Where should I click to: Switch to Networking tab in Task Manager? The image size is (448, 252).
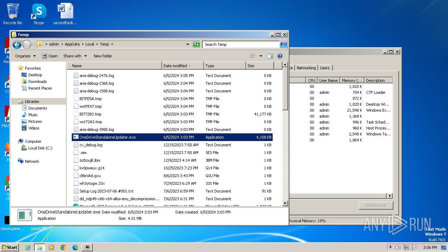click(x=306, y=68)
